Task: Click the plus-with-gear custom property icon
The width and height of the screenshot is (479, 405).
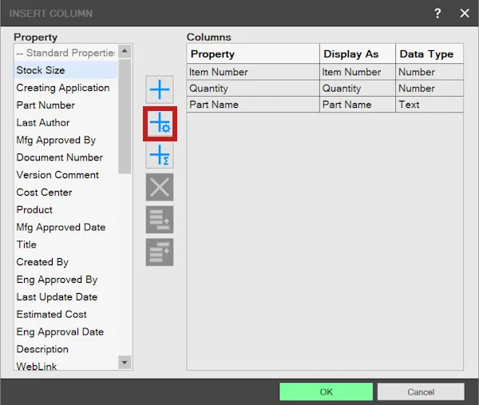Action: [x=160, y=124]
